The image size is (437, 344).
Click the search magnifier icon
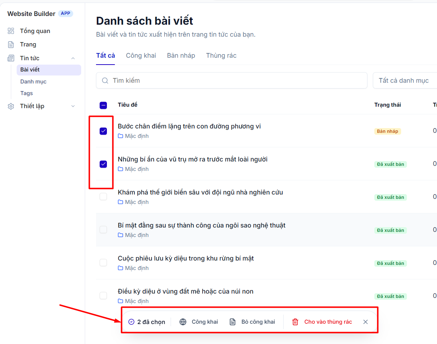[x=105, y=81]
